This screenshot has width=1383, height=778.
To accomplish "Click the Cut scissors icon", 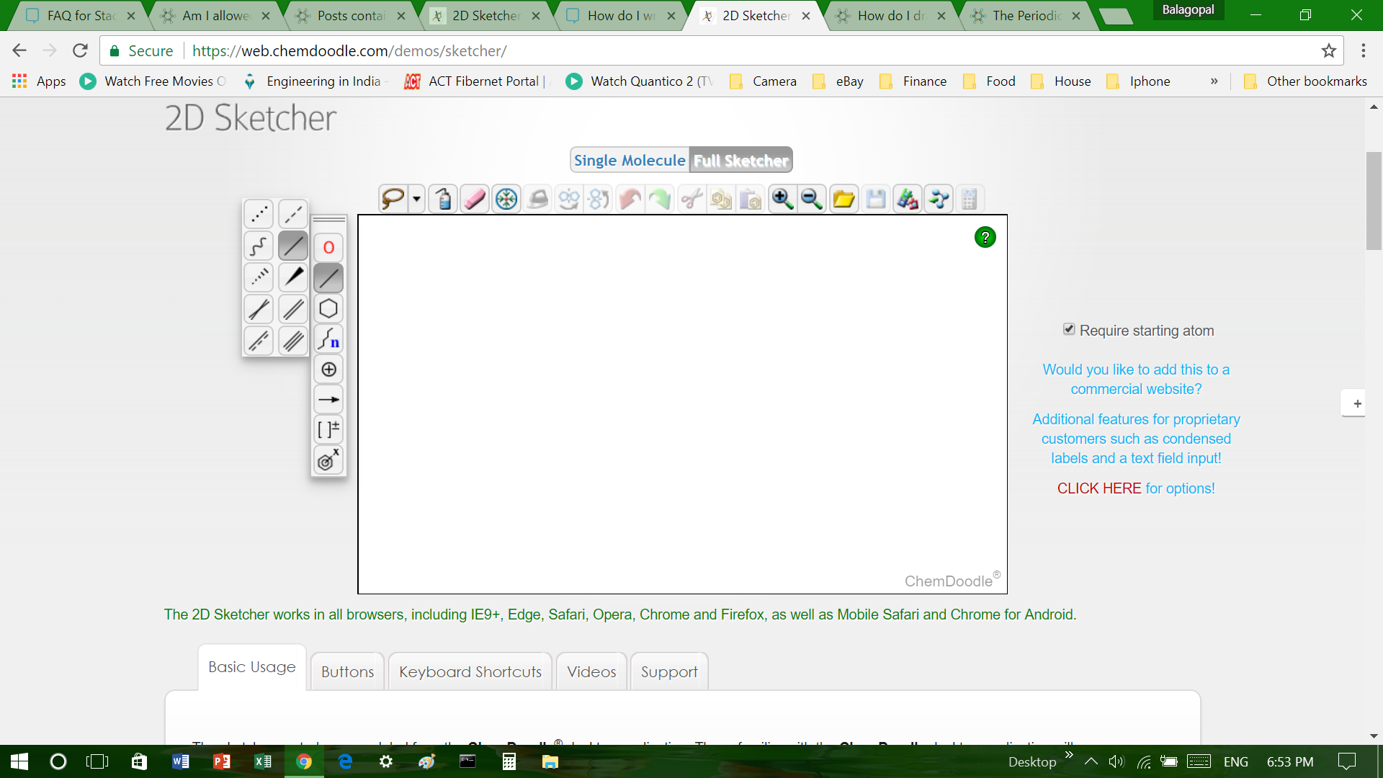I will (x=691, y=199).
